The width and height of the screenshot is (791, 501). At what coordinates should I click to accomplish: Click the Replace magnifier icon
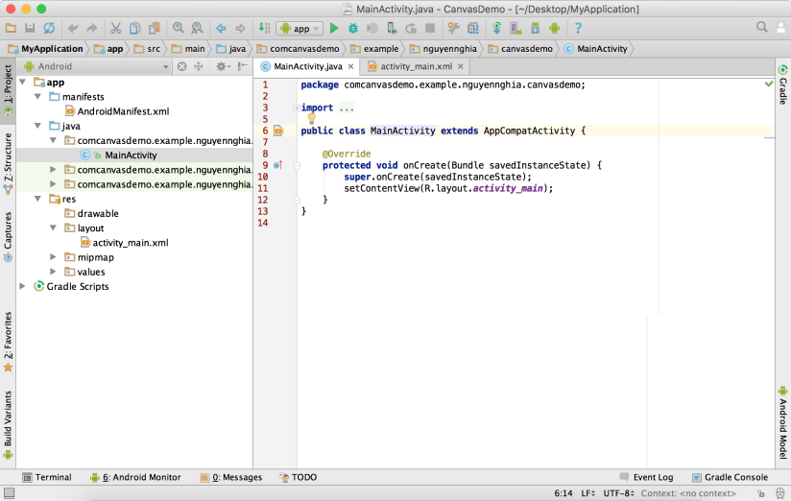coord(197,28)
